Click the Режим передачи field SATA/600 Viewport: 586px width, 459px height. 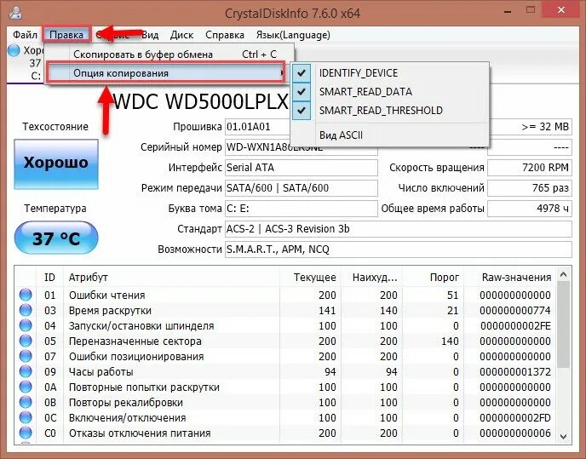point(302,188)
